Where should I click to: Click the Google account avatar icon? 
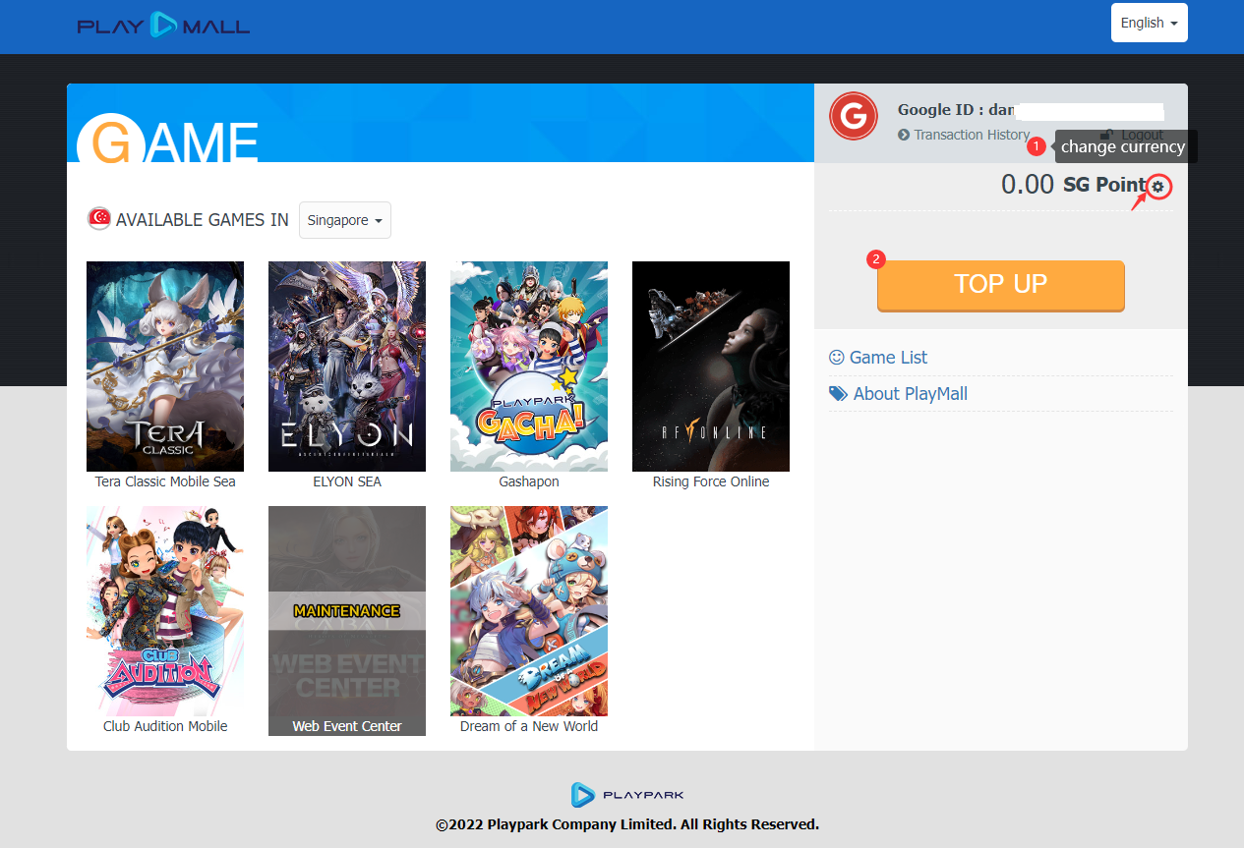pos(854,117)
